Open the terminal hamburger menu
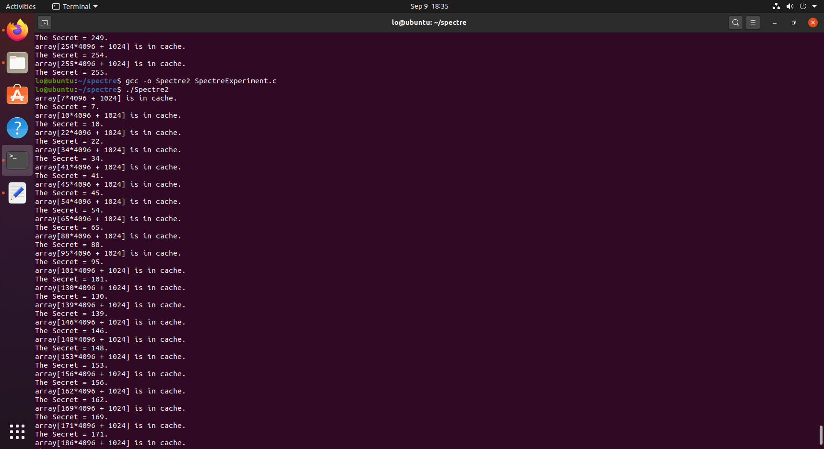Screen dimensions: 824x449 point(753,22)
